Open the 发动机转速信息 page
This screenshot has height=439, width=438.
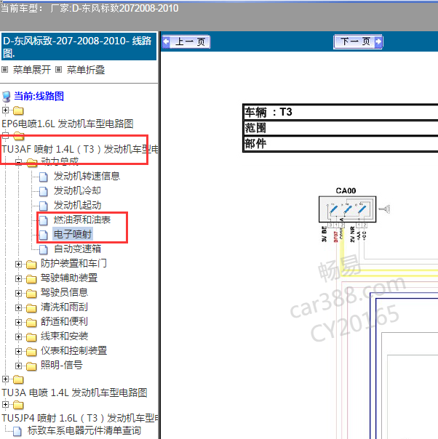pos(87,176)
